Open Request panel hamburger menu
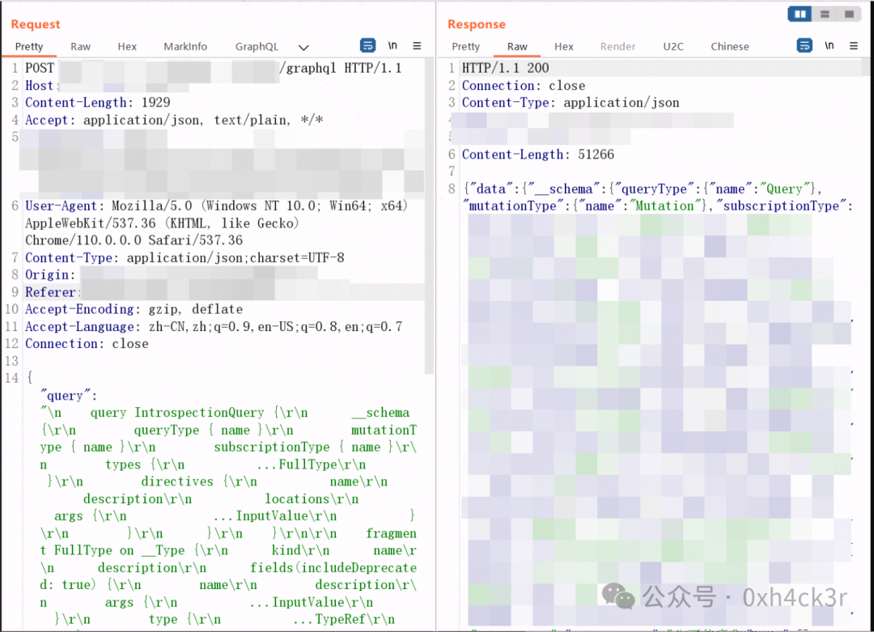 (x=417, y=45)
